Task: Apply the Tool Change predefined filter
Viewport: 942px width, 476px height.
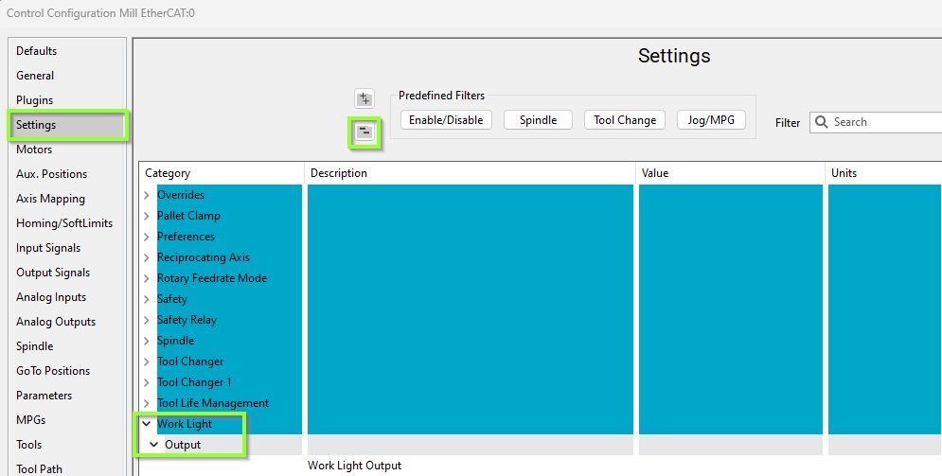Action: 625,120
